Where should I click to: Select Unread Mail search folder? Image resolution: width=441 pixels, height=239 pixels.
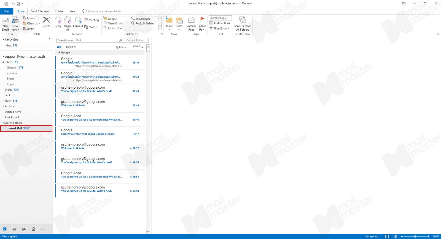[26, 128]
